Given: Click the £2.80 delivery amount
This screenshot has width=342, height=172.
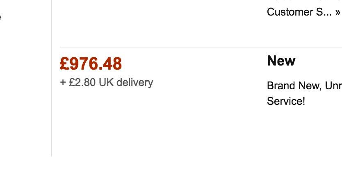Looking at the screenshot, I should tap(82, 82).
